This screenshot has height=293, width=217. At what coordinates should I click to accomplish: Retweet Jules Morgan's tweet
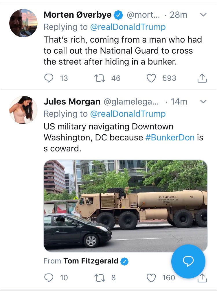pos(100,278)
